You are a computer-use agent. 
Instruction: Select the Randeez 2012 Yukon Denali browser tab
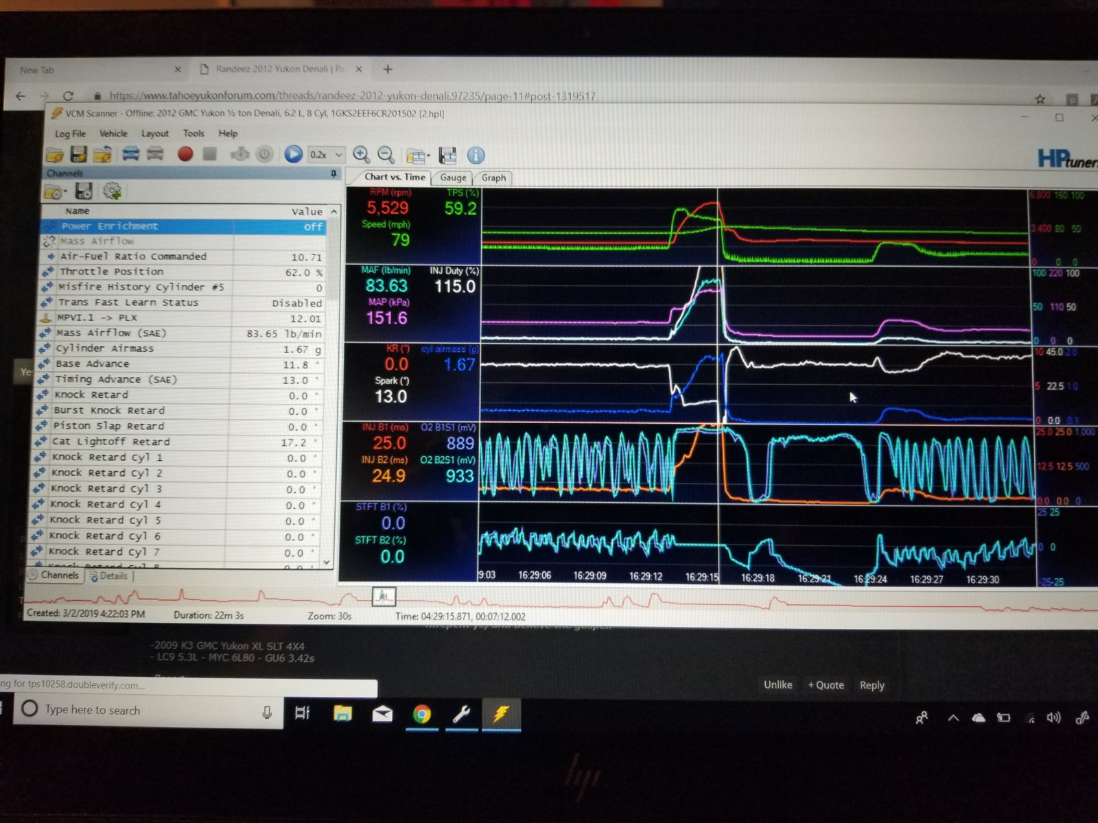280,69
